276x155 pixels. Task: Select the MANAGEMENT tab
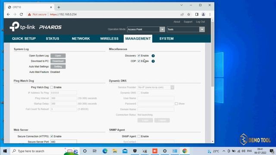(x=138, y=39)
